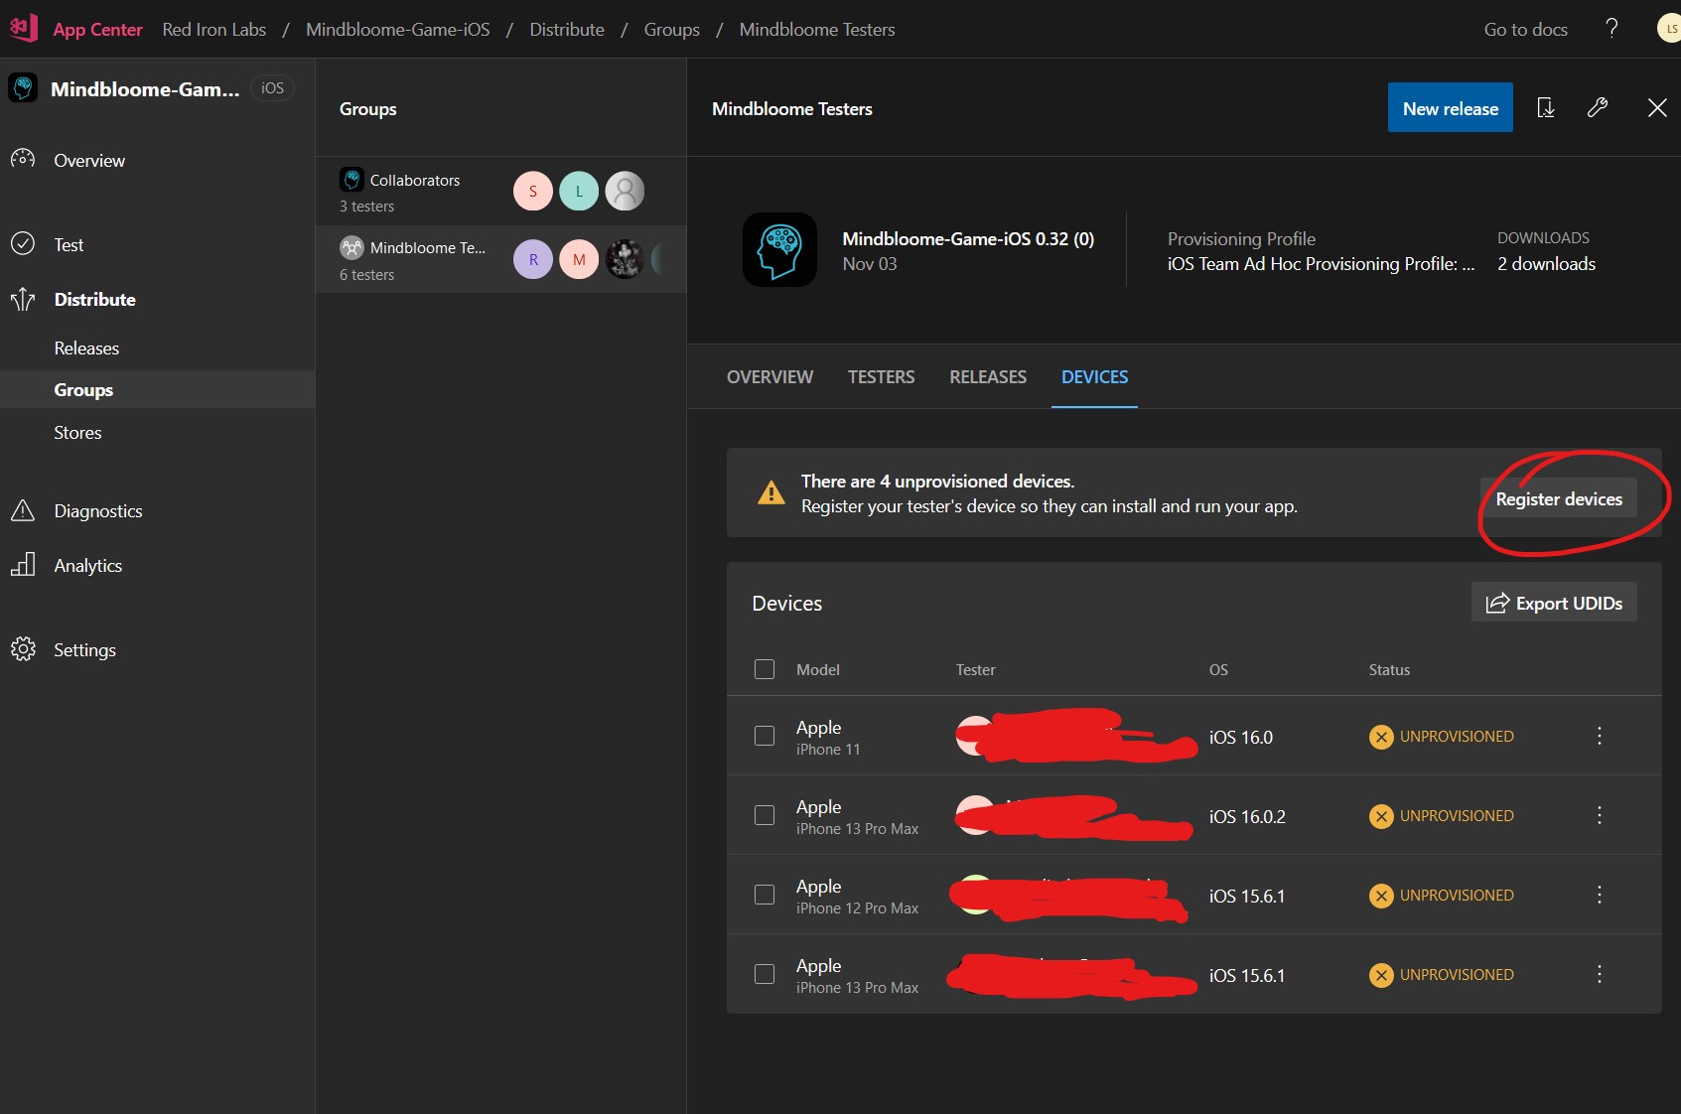The width and height of the screenshot is (1681, 1114).
Task: Select all devices with header checkbox
Action: pos(765,669)
